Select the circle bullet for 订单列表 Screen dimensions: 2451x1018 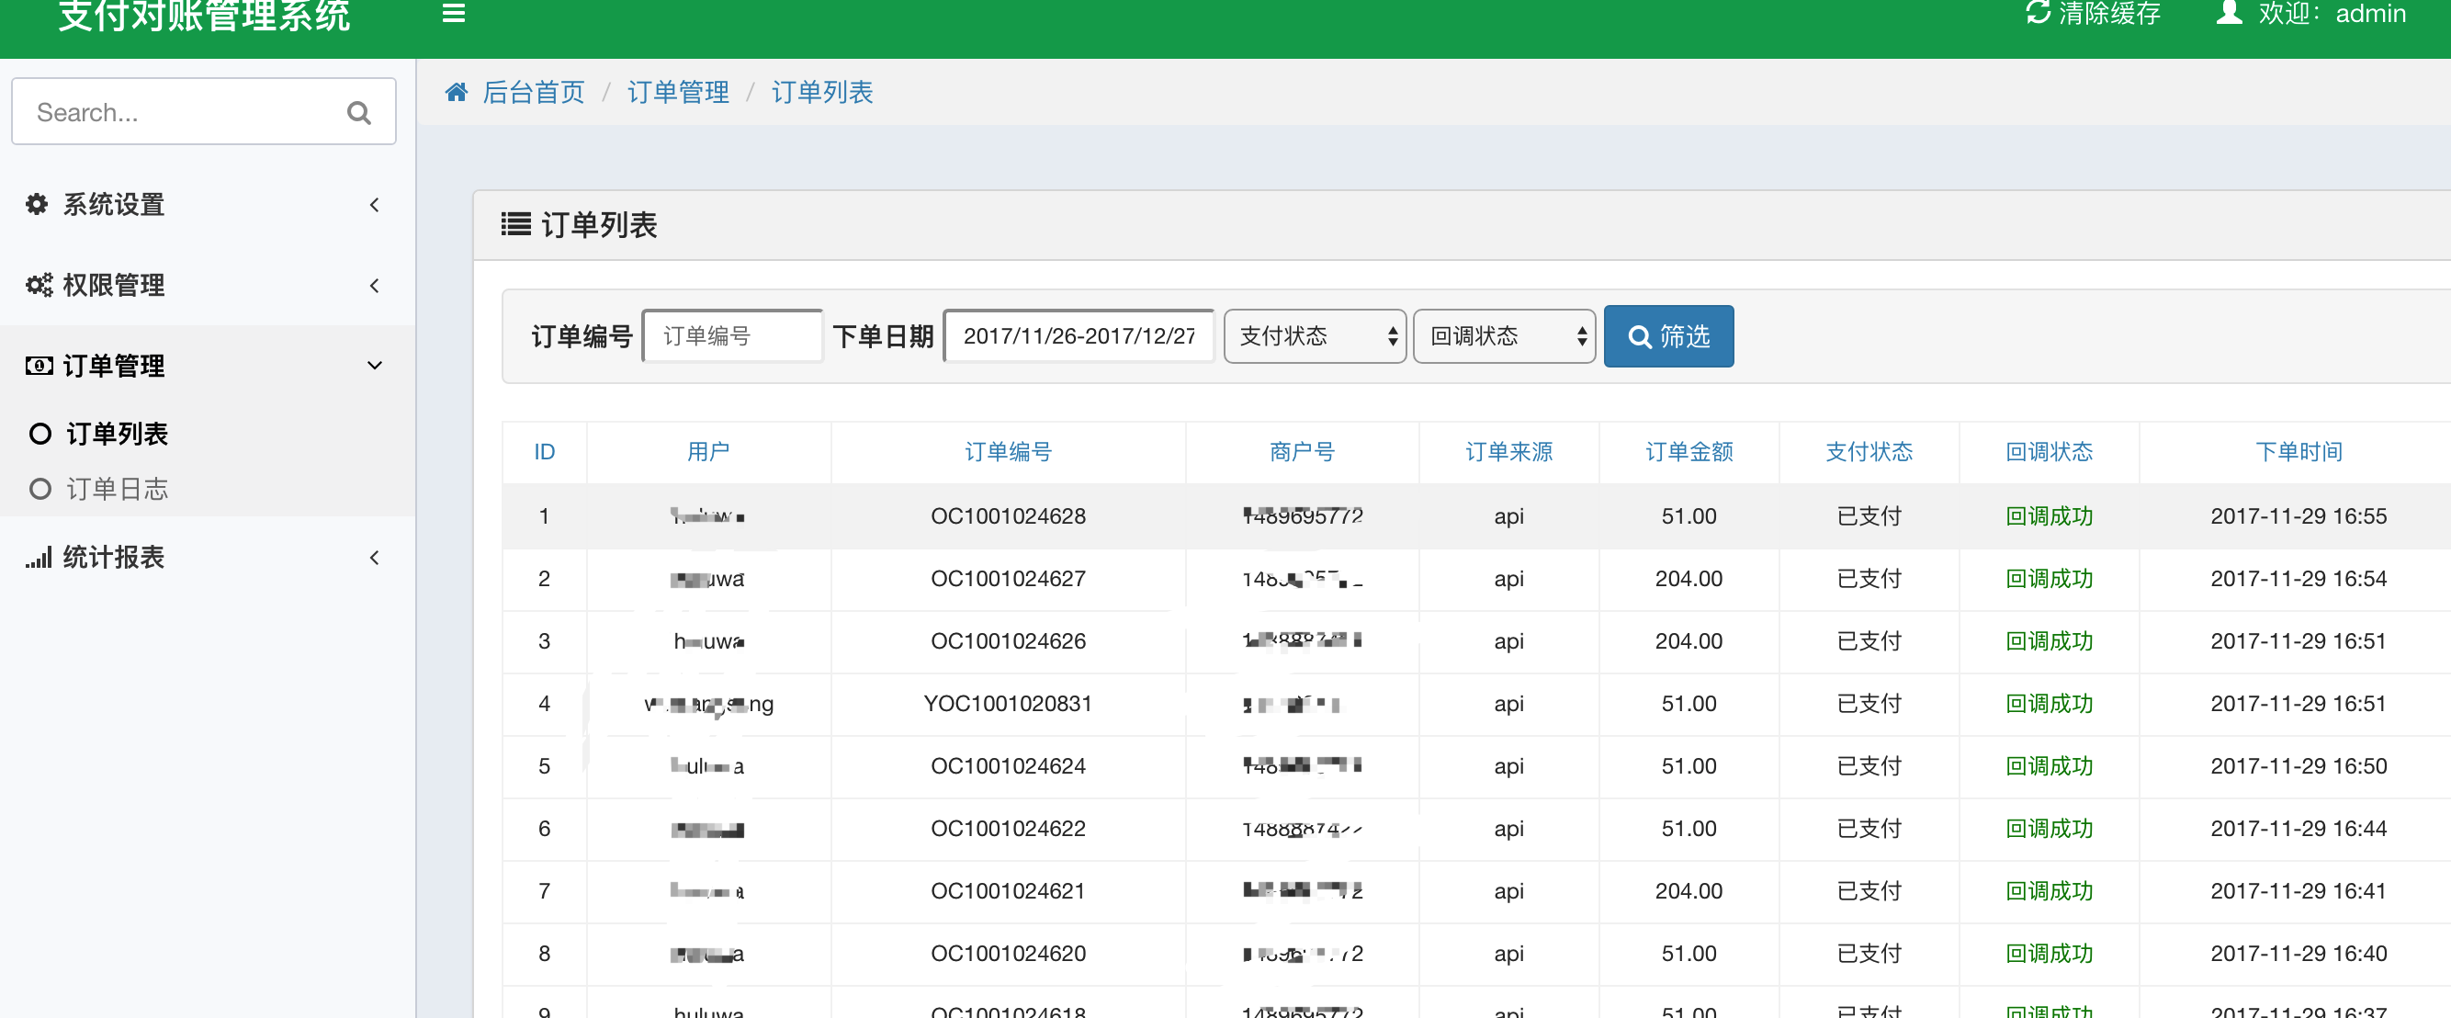click(x=40, y=435)
